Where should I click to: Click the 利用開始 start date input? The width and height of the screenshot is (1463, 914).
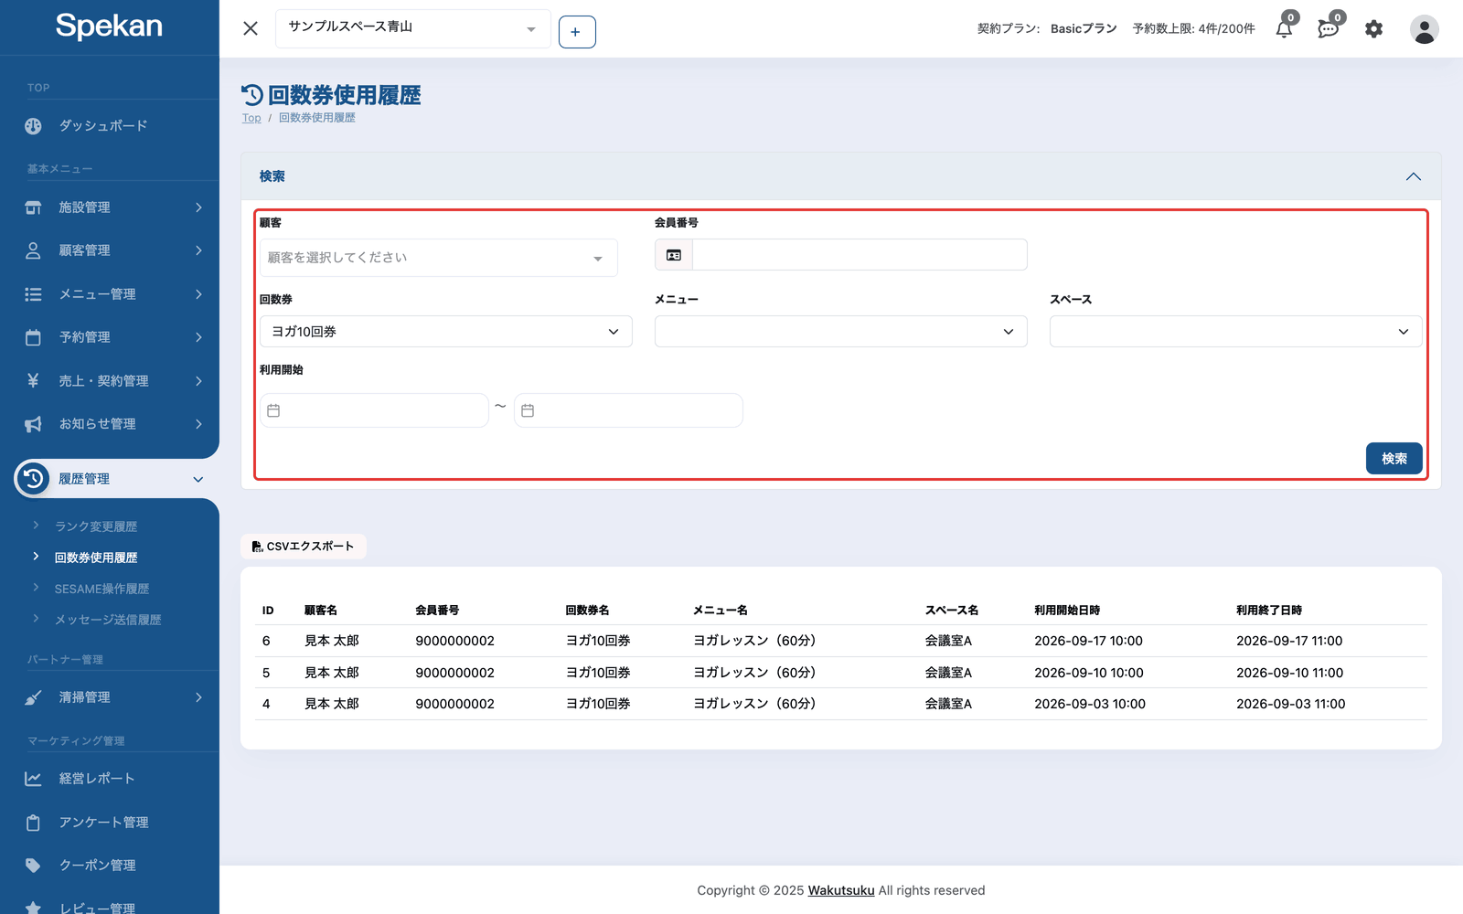(x=374, y=410)
